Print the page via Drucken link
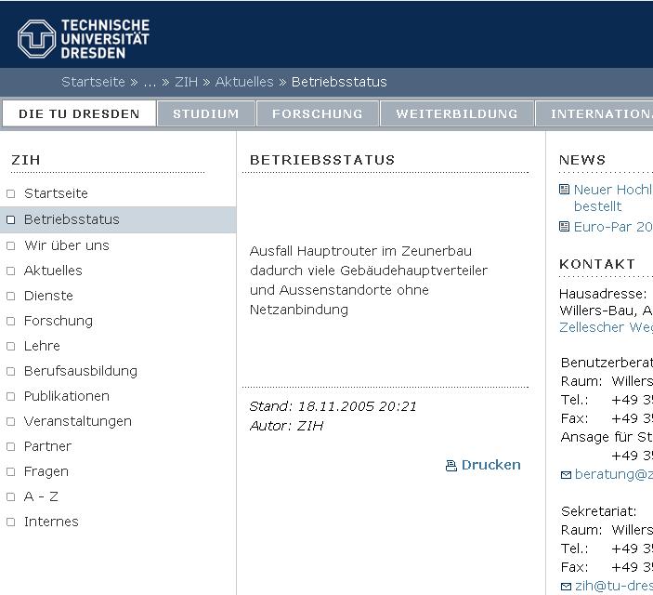Viewport: 653px width, 595px height. (x=490, y=465)
